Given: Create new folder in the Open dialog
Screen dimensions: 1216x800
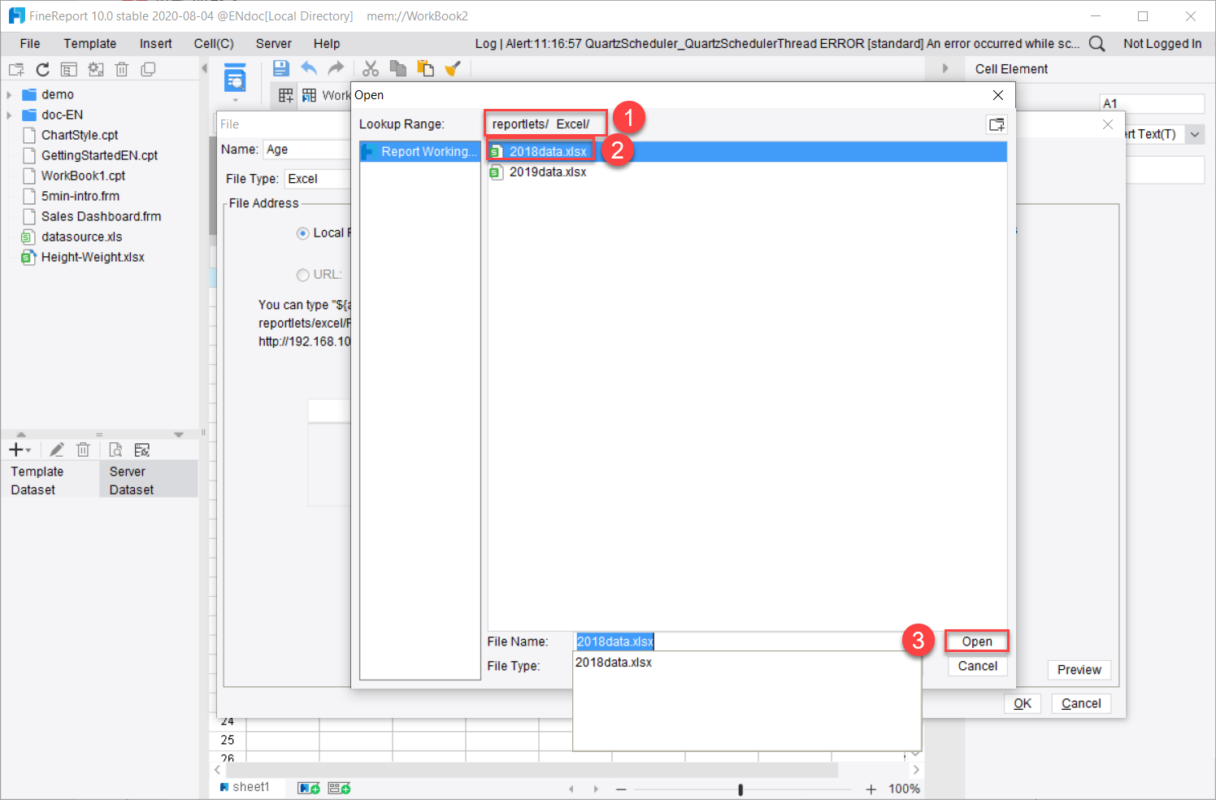Looking at the screenshot, I should [x=997, y=124].
